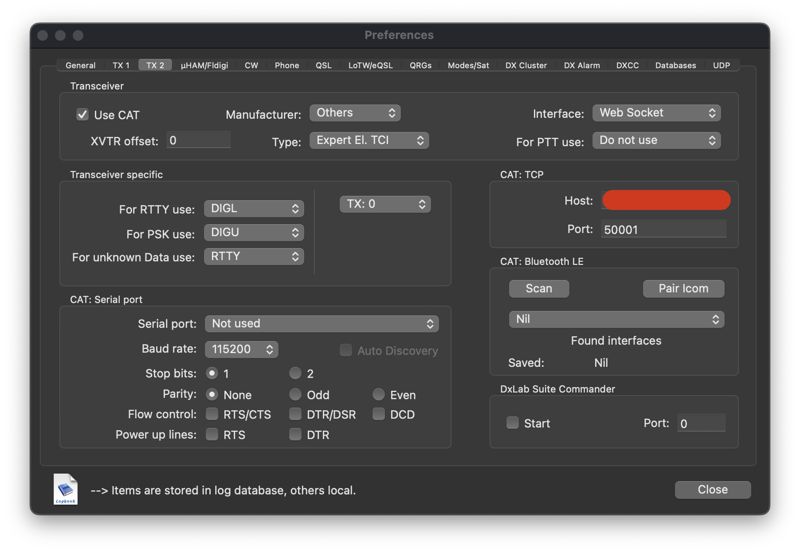Check DTR under Power up lines
800x552 pixels.
[x=295, y=435]
